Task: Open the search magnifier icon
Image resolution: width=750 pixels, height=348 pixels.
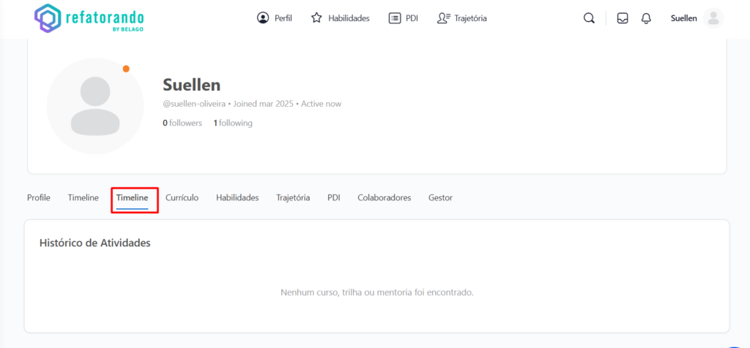Action: [x=589, y=18]
